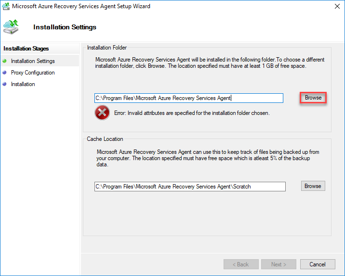Click the Cache Location group label
Screen dimensions: 345x276
point(105,139)
